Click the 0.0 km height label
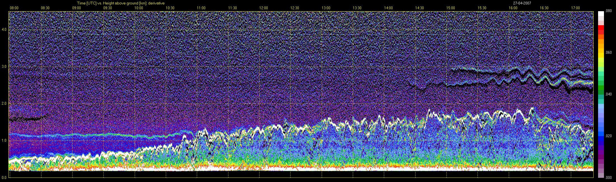The width and height of the screenshot is (616, 182). point(4,177)
